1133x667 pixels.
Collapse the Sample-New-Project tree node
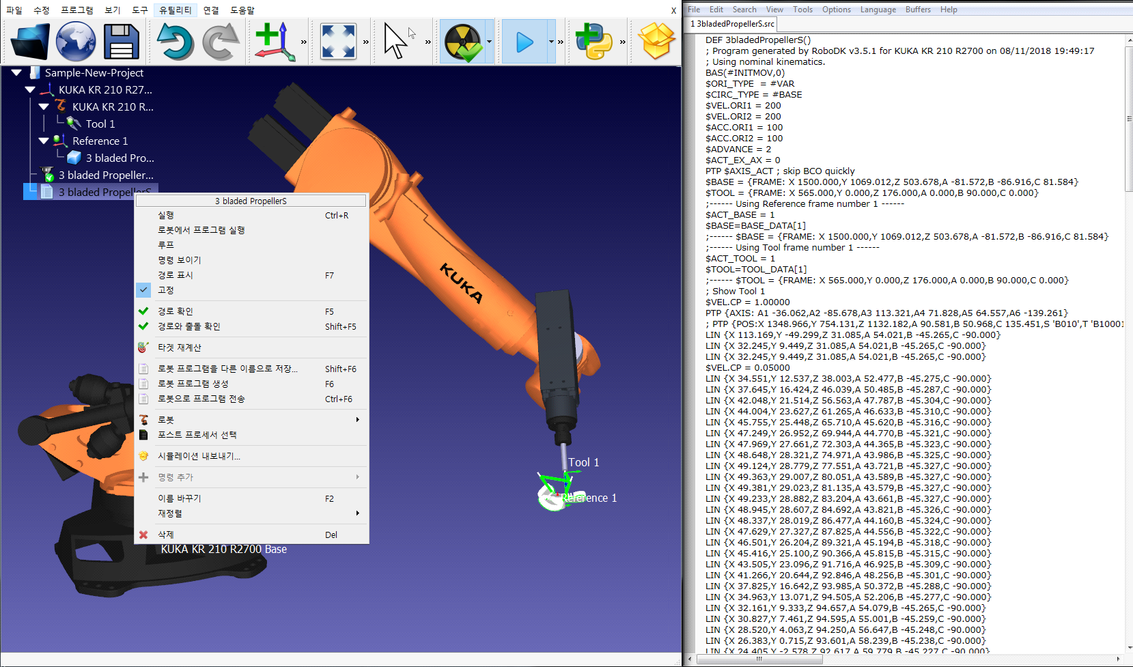pyautogui.click(x=16, y=72)
